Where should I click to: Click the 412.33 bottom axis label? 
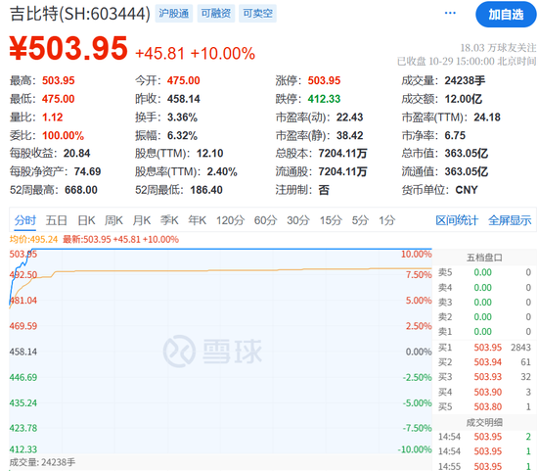coord(23,449)
